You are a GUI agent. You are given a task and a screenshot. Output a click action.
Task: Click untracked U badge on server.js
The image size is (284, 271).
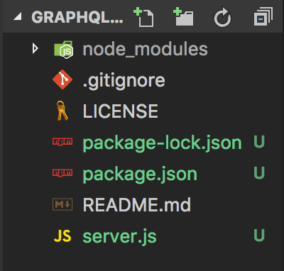[259, 236]
